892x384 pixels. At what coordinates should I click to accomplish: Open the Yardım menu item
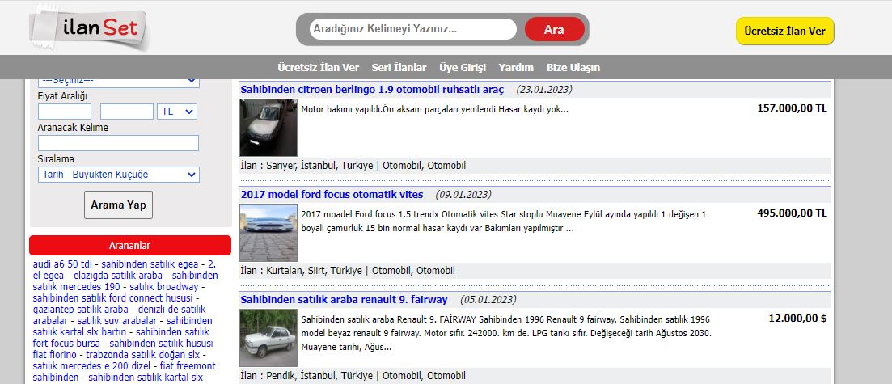click(x=516, y=68)
